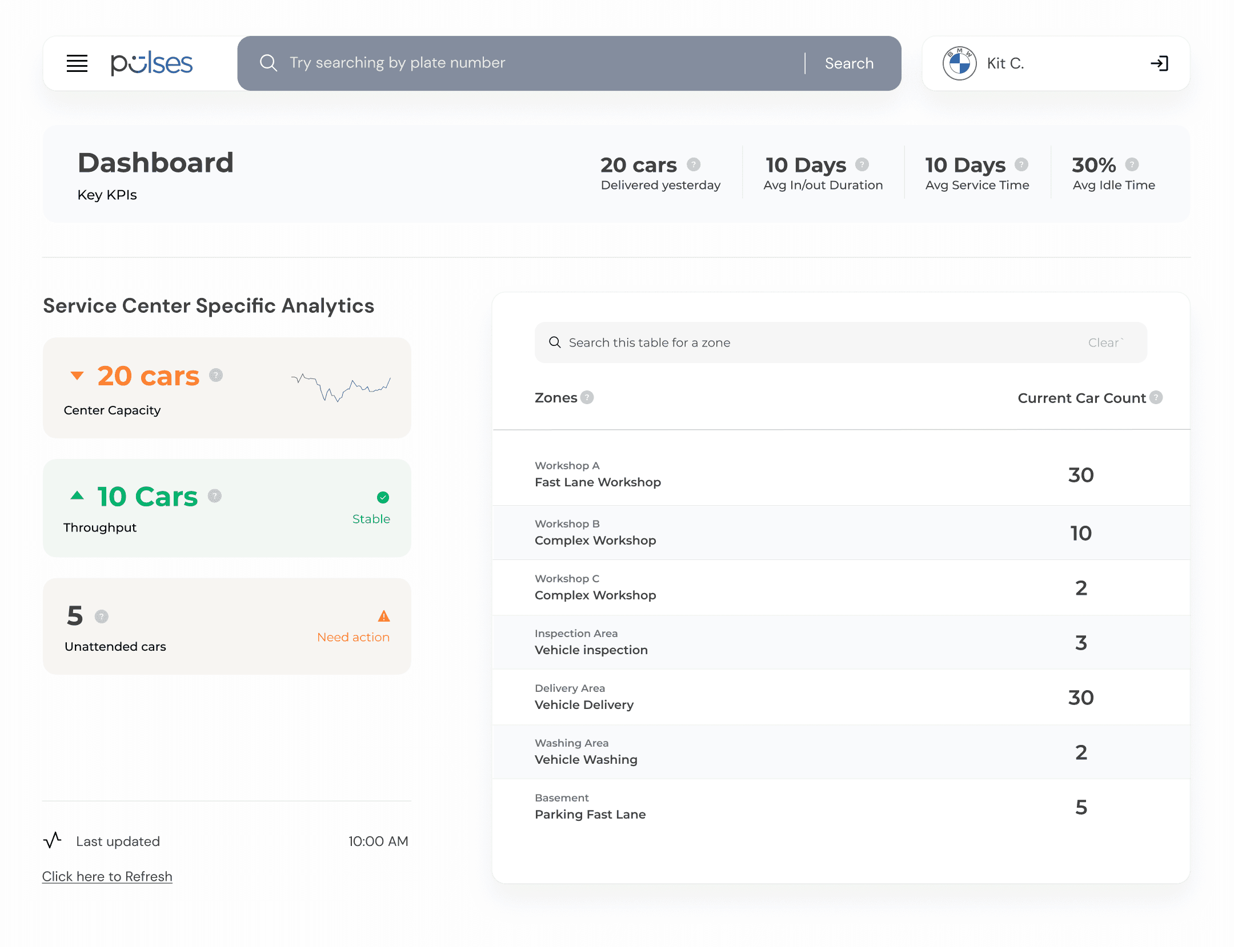Click the Last updated pulse icon
The width and height of the screenshot is (1234, 947).
(x=53, y=840)
